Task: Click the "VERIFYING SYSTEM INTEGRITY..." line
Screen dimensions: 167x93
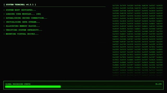Action: click(23, 30)
